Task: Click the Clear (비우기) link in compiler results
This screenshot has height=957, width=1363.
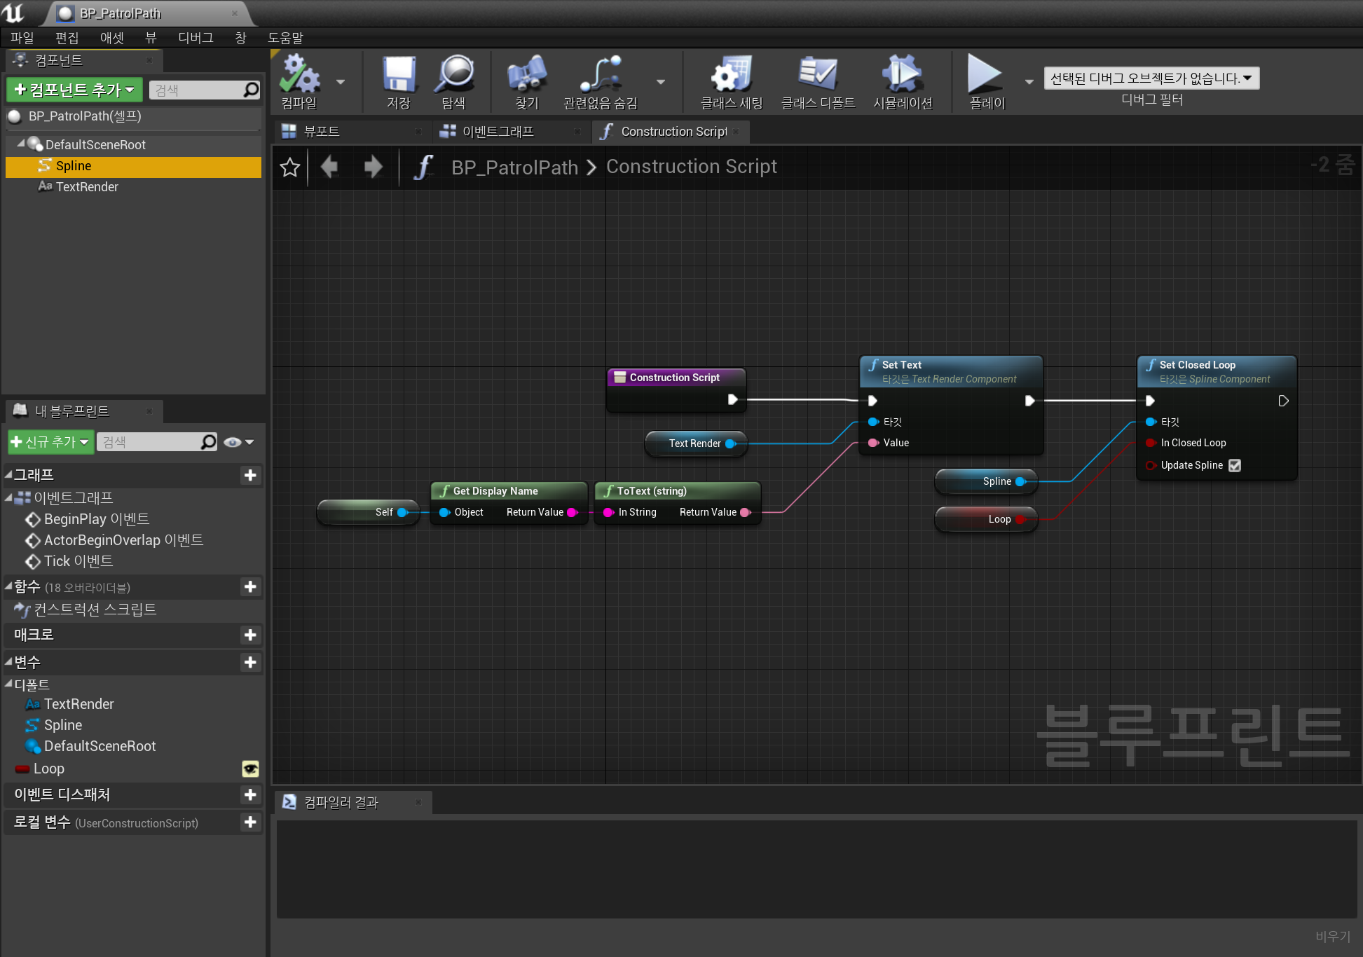Action: [1332, 936]
